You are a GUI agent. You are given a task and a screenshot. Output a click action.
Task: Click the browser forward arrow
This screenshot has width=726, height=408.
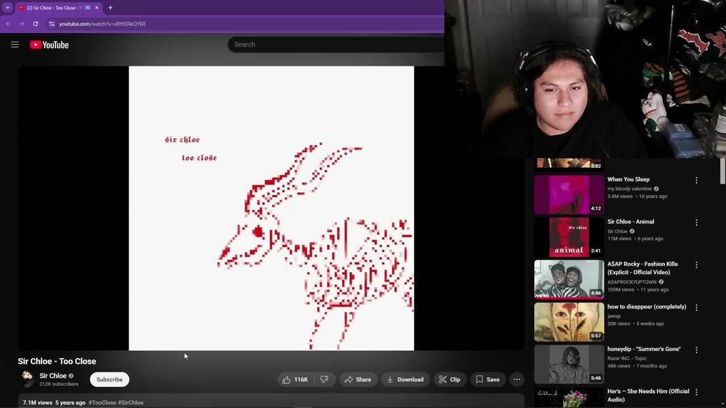point(22,24)
